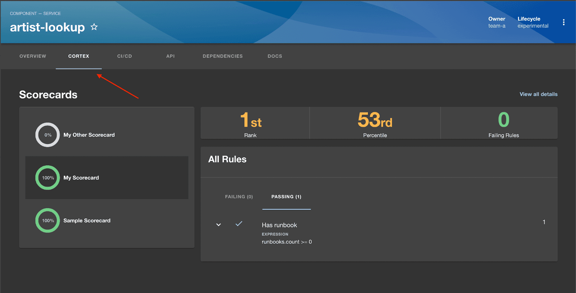Screen dimensions: 576x293
Task: Click the 0 Failing Rules stat
Action: [x=499, y=123]
